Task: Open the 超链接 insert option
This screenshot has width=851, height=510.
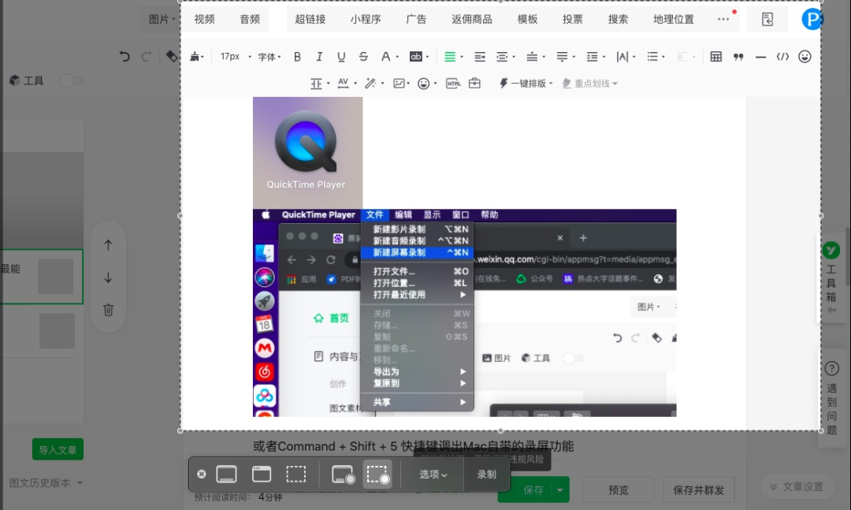Action: 310,20
